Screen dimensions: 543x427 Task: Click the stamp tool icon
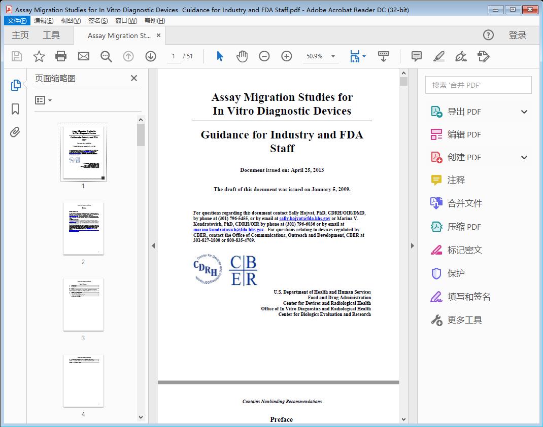(484, 56)
